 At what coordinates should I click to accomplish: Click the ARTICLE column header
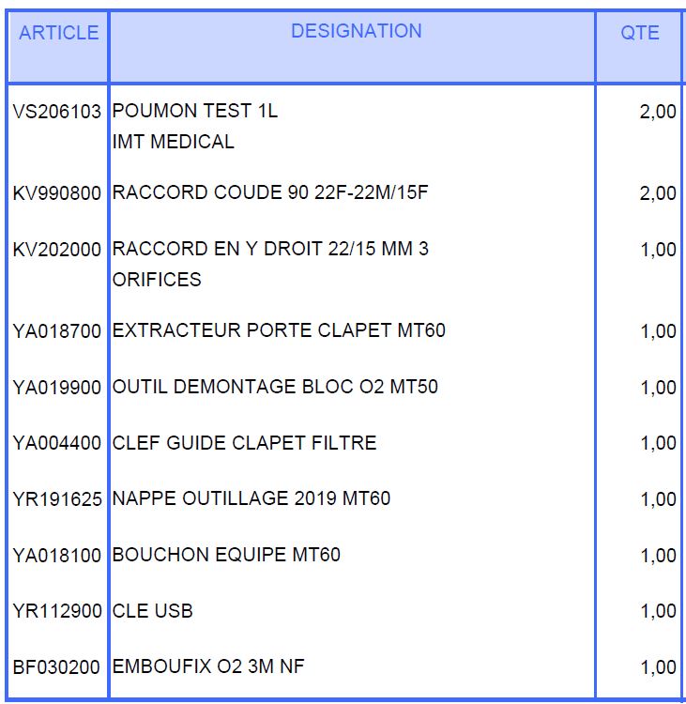tap(58, 33)
